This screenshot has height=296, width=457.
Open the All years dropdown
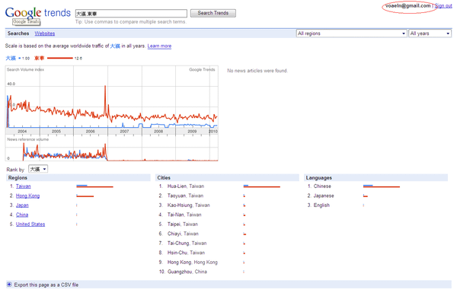(x=430, y=33)
